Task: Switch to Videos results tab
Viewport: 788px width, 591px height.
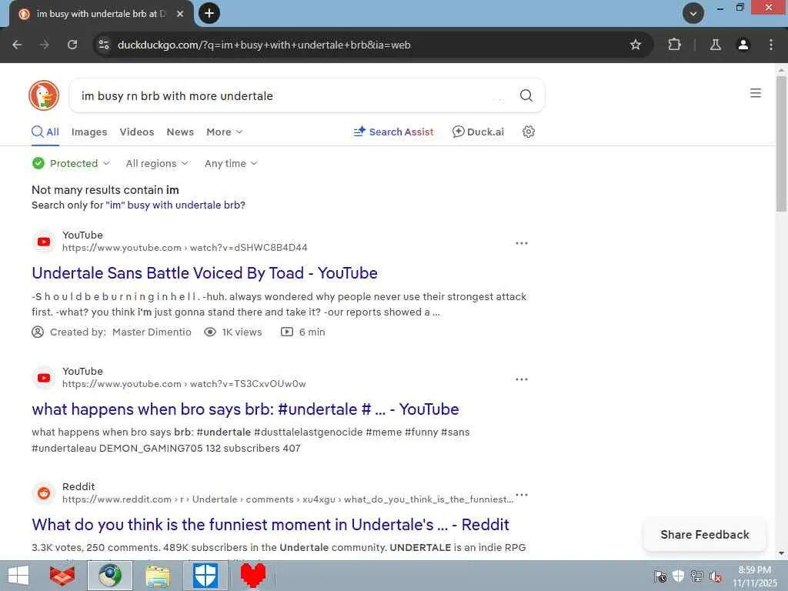Action: tap(137, 132)
